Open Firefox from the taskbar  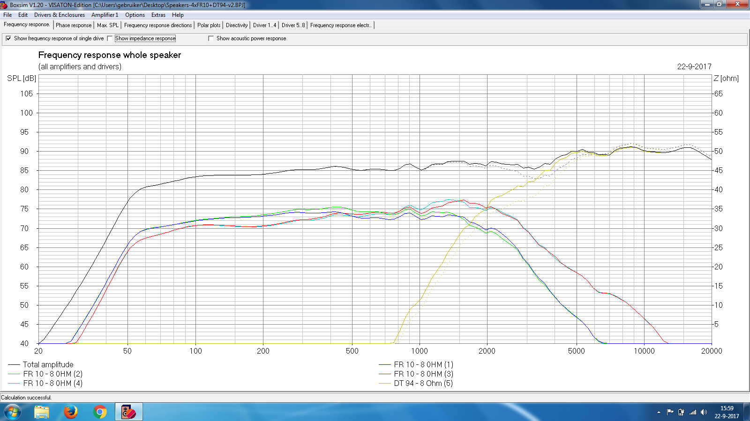71,412
